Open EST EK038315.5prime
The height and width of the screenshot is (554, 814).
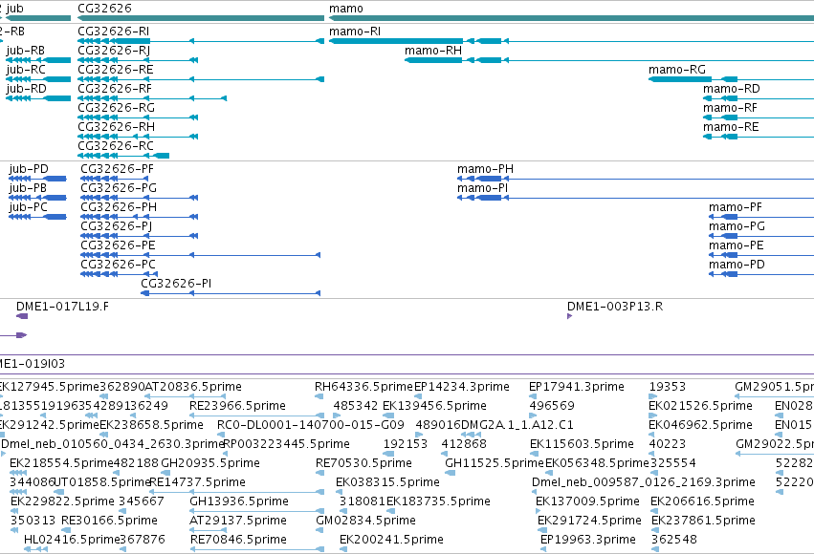(387, 482)
